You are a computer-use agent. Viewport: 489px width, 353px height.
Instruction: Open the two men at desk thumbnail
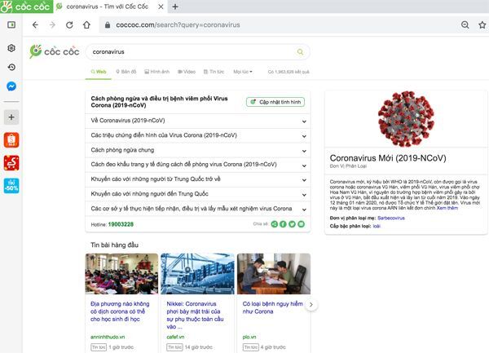(x=274, y=274)
